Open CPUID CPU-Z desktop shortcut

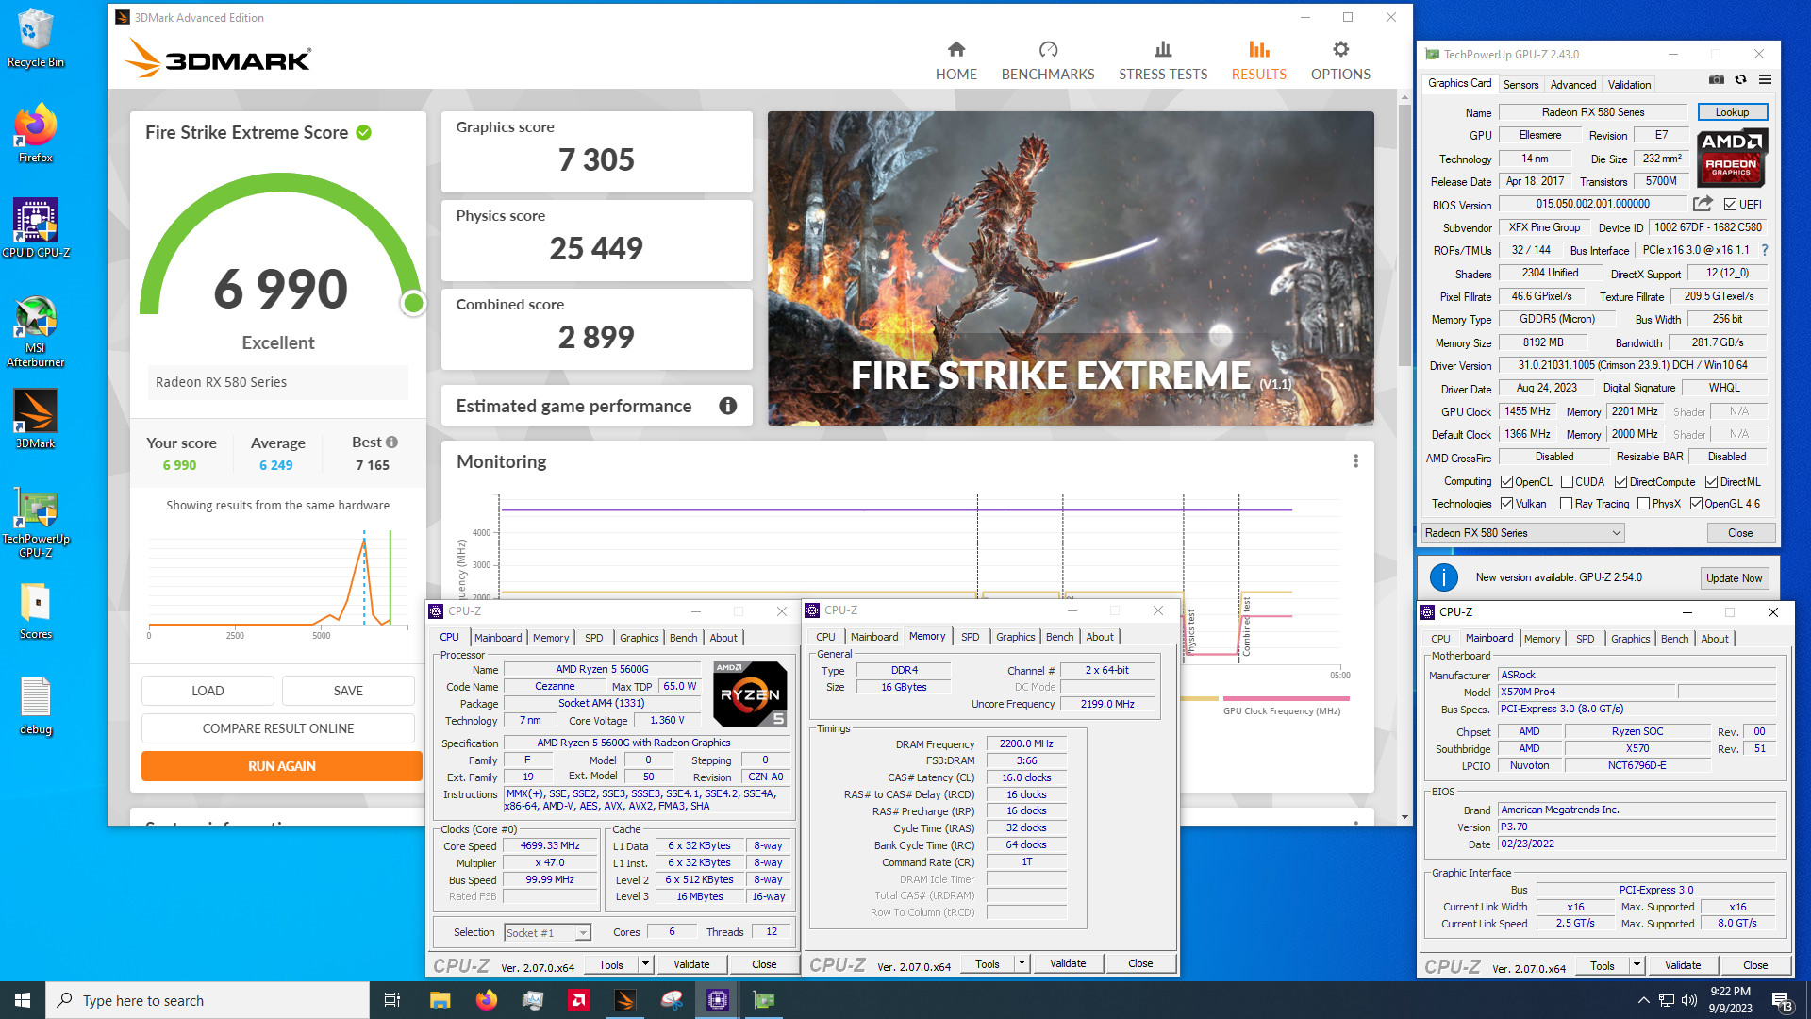pos(35,227)
